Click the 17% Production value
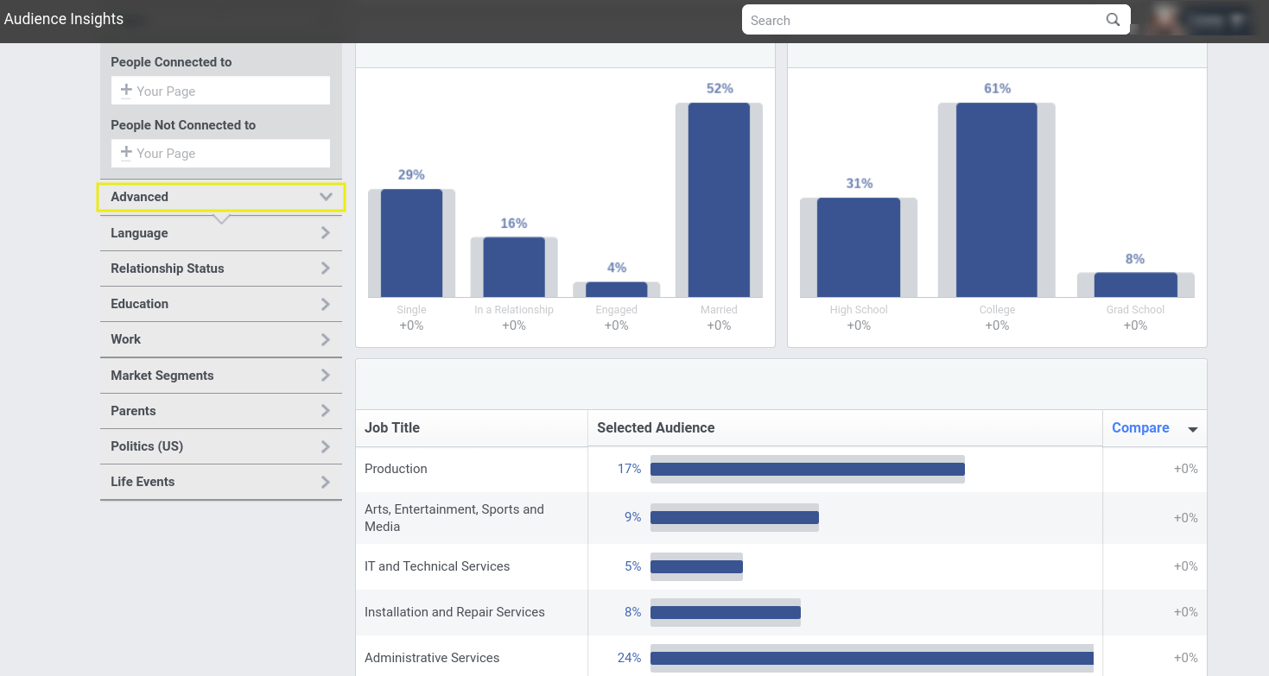 coord(629,469)
